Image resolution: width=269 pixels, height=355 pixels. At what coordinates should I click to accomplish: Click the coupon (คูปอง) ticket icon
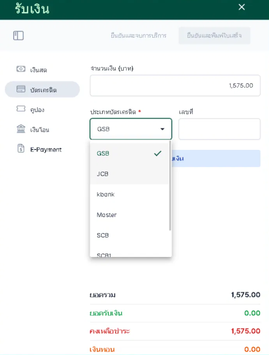click(x=21, y=109)
